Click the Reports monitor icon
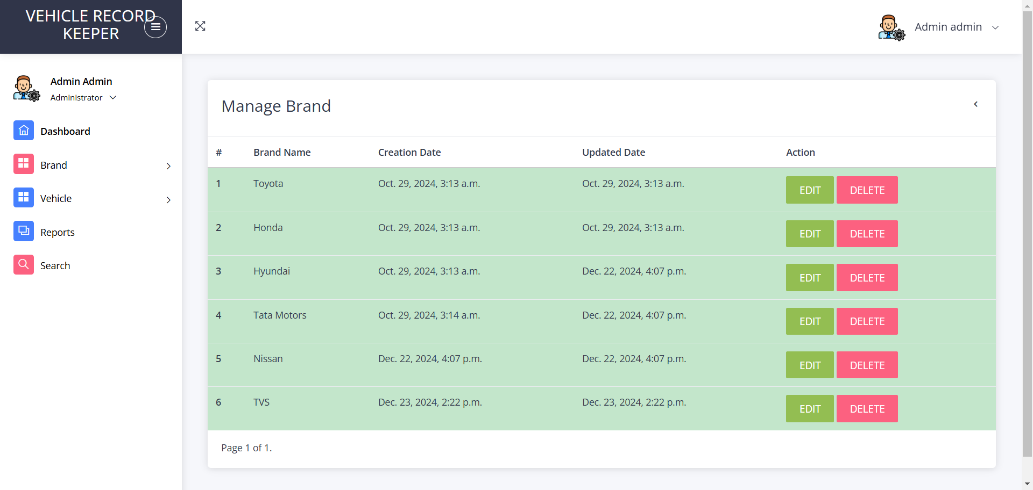Image resolution: width=1033 pixels, height=490 pixels. point(24,231)
